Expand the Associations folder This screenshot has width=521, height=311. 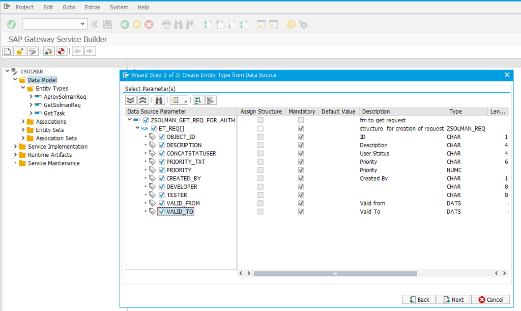click(x=23, y=121)
